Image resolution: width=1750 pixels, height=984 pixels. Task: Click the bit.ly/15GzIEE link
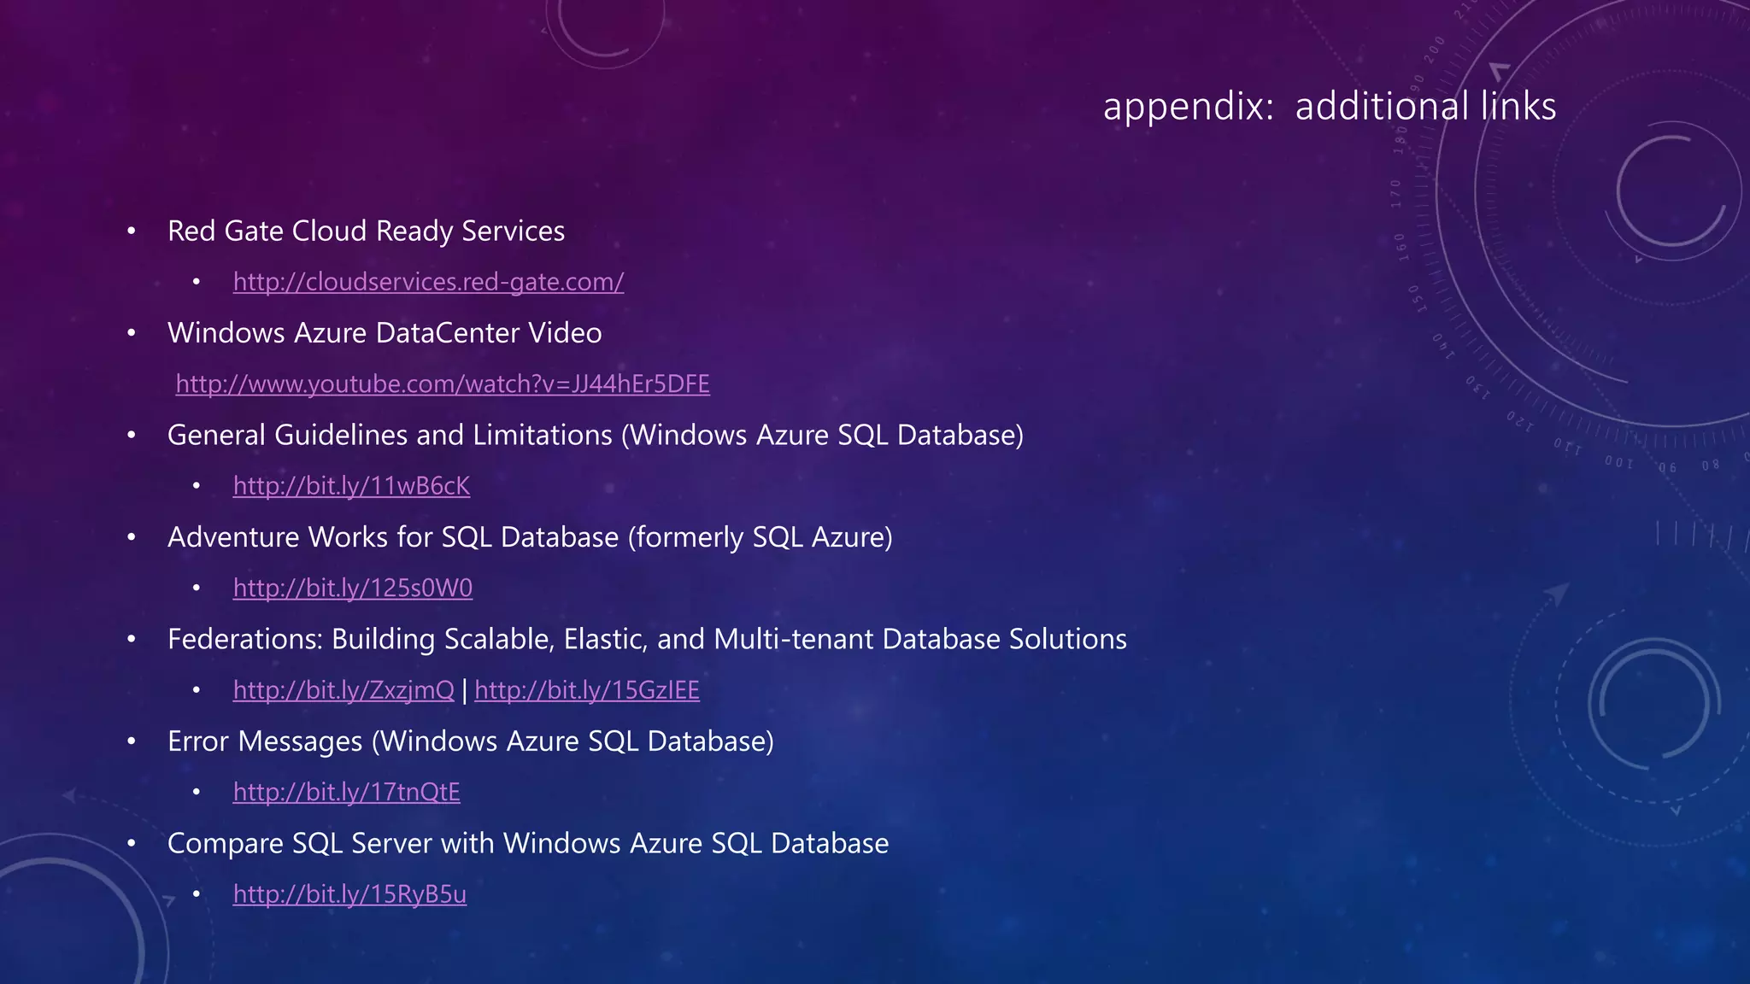pyautogui.click(x=587, y=690)
